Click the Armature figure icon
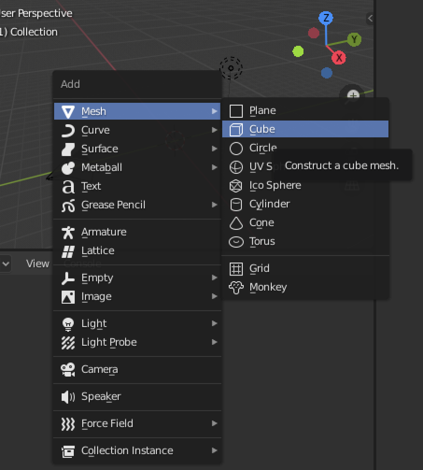Screen dimensions: 423x470 (68, 232)
